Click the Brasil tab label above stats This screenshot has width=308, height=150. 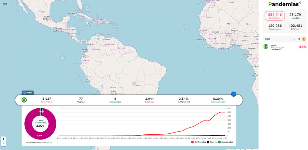coord(28,92)
